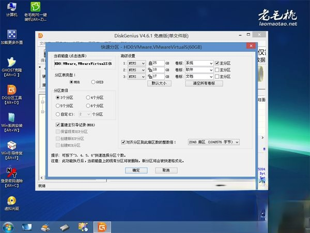Open 卷标 dropdown showing 文档
Viewport: 310px width, 233px height.
click(199, 77)
